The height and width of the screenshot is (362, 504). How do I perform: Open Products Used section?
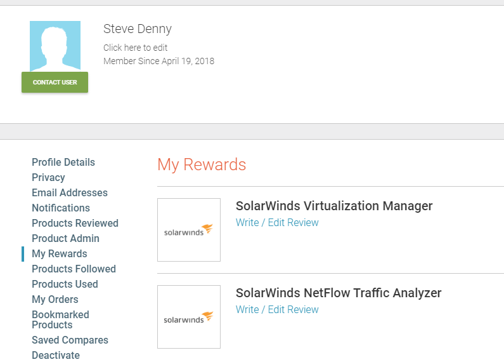tap(65, 285)
